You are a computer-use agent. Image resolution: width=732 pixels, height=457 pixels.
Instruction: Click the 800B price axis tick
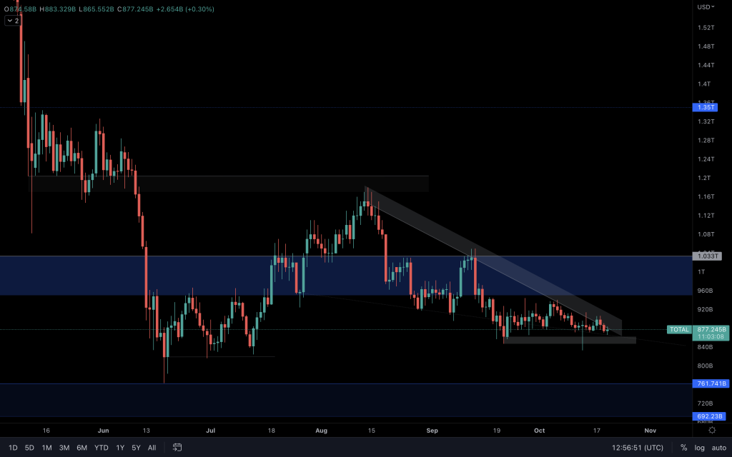coord(705,366)
